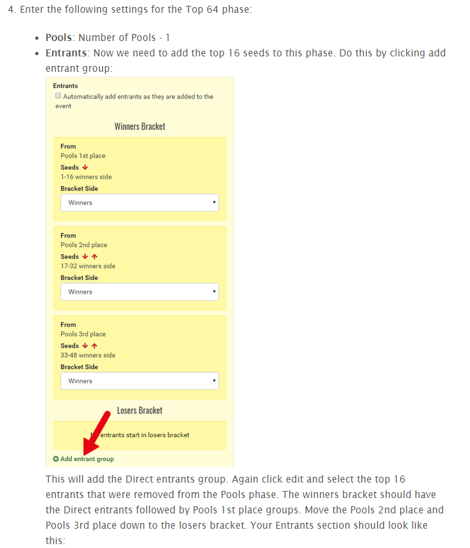The width and height of the screenshot is (470, 548).
Task: Click the Automatically add entrants label text
Action: click(x=134, y=101)
